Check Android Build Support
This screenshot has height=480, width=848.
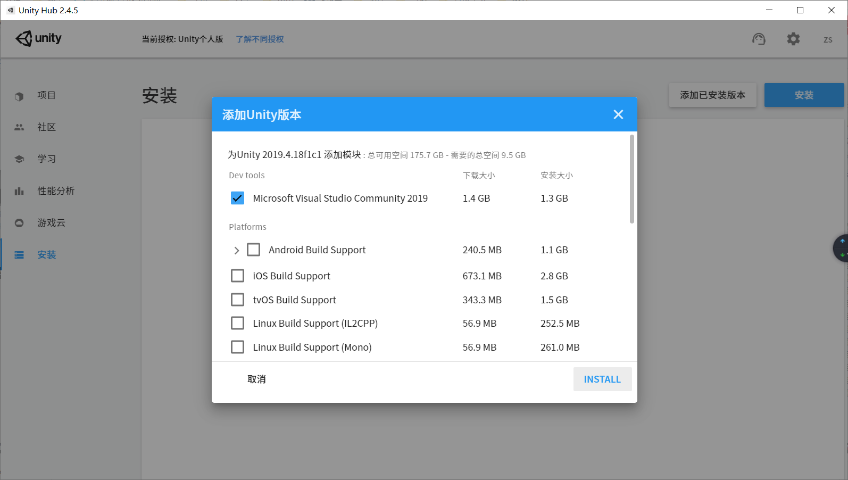[x=253, y=250]
